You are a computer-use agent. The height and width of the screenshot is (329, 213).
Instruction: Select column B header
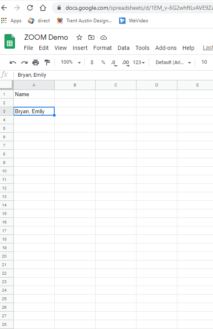click(x=75, y=85)
